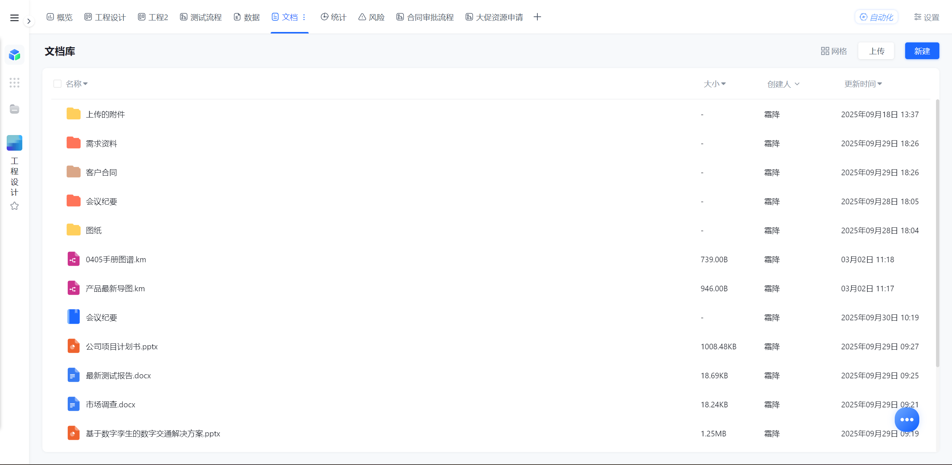Open the 上传的附件 folder name
Screen dimensions: 952x465
[105, 114]
